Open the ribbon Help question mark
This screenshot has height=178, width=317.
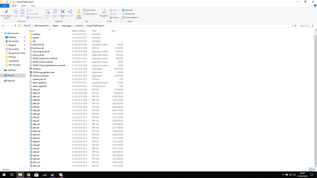(x=315, y=6)
